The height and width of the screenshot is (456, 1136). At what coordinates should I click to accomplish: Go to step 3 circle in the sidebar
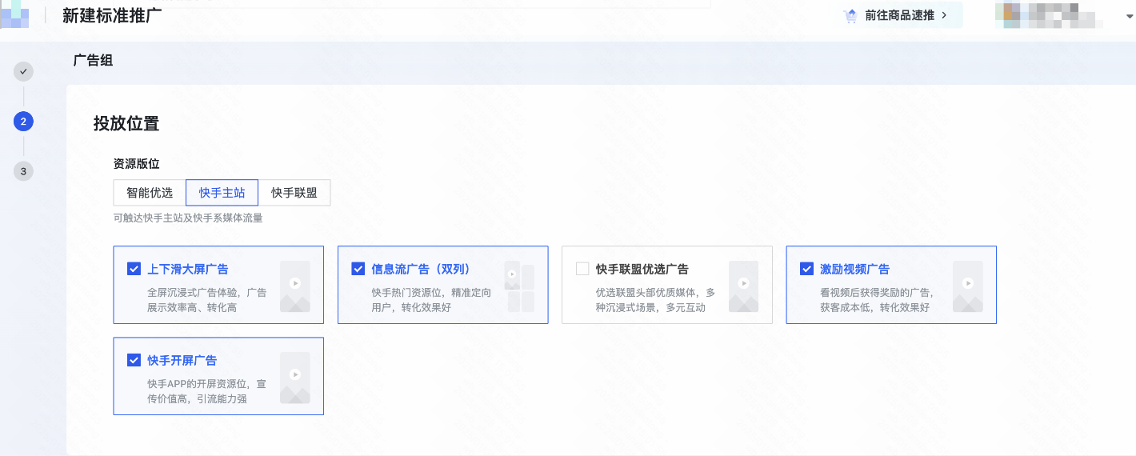click(x=23, y=171)
